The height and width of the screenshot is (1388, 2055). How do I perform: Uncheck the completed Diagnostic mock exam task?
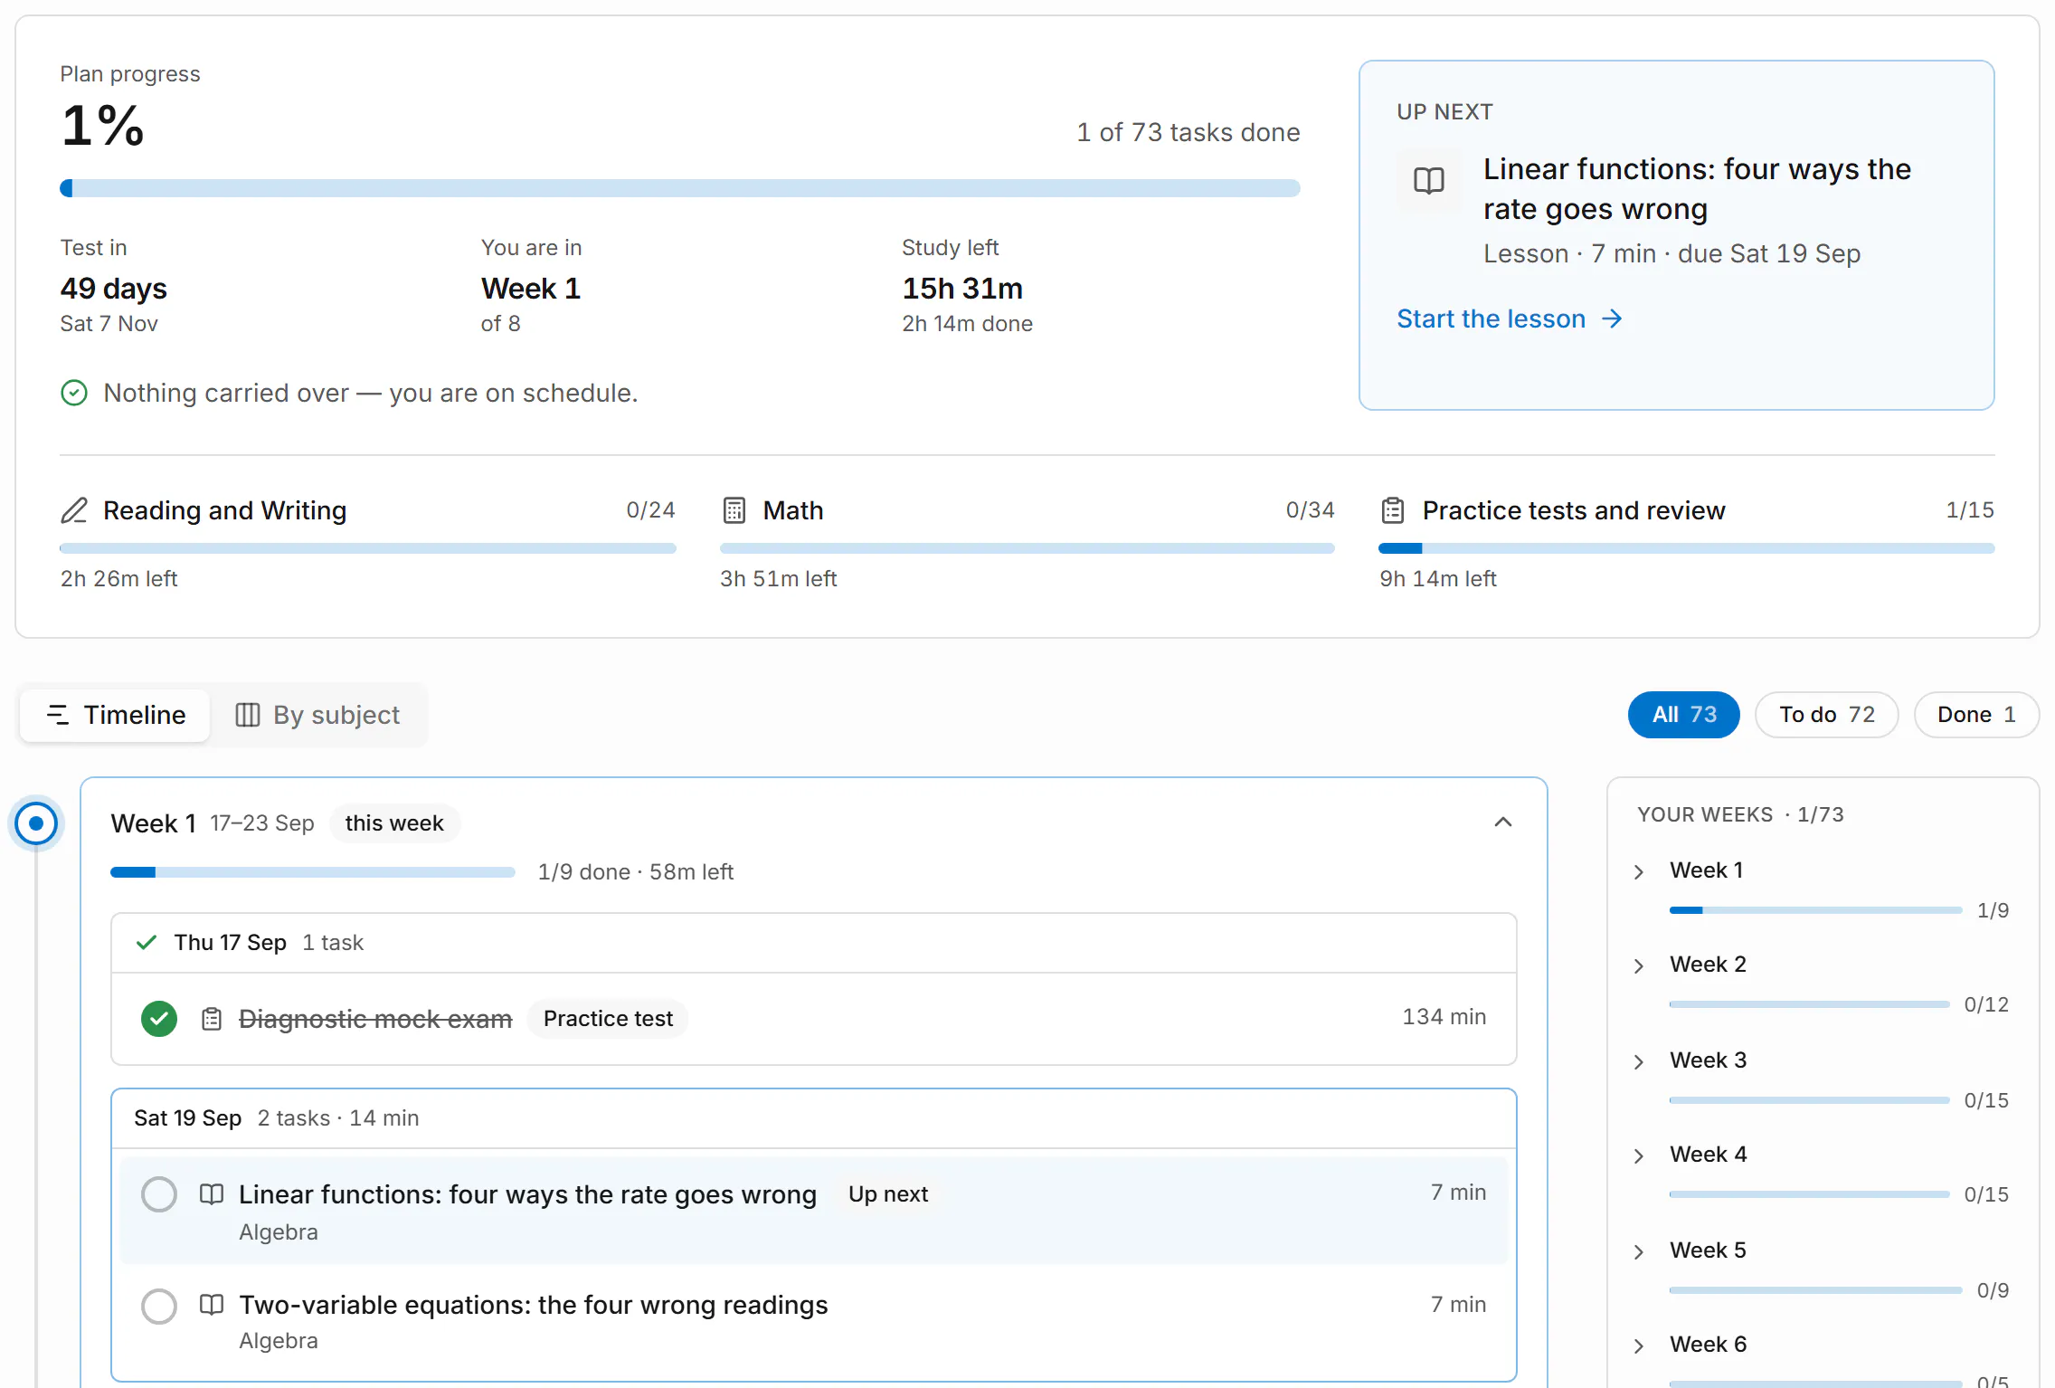pyautogui.click(x=159, y=1019)
